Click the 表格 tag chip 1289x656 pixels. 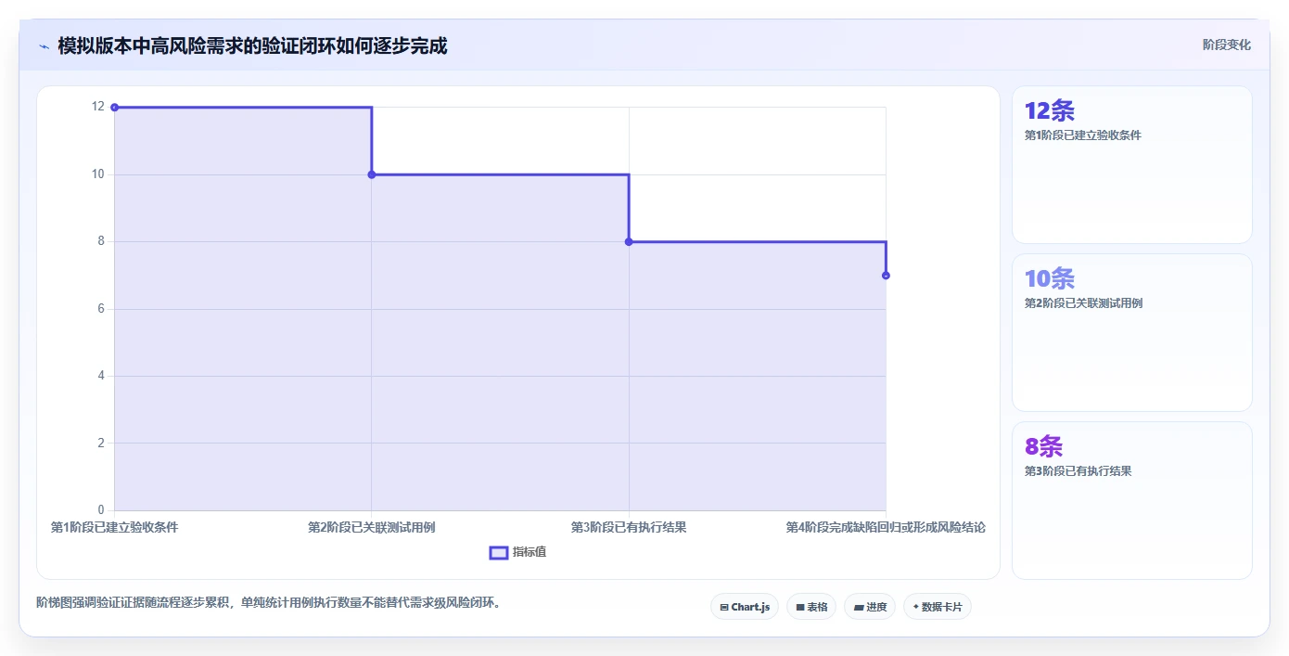tap(811, 607)
